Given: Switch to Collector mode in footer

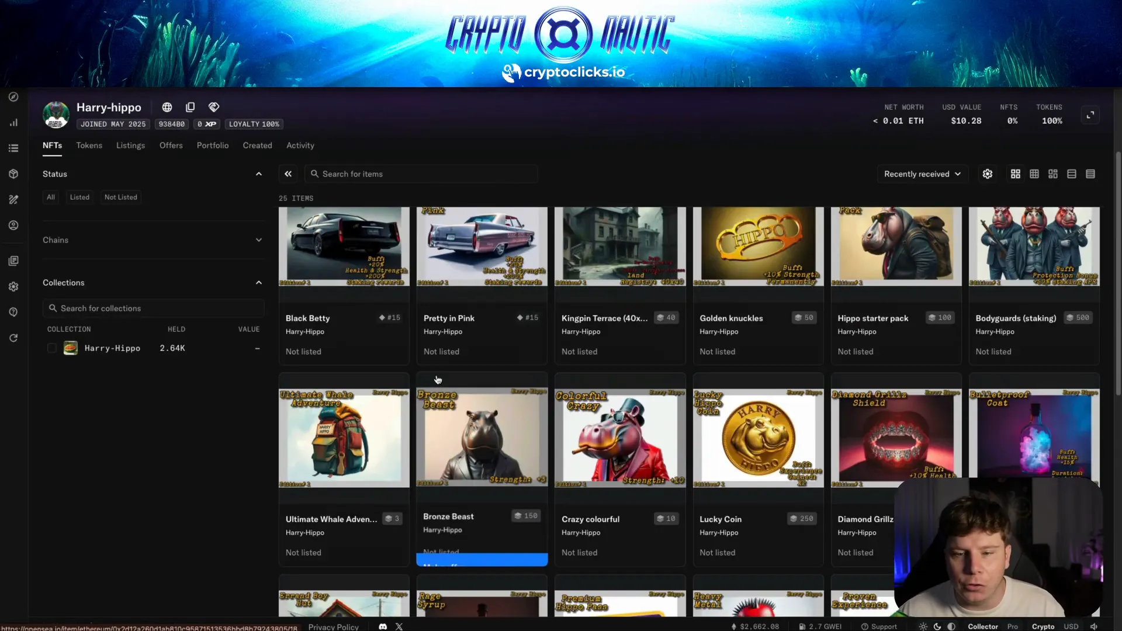Looking at the screenshot, I should (983, 626).
